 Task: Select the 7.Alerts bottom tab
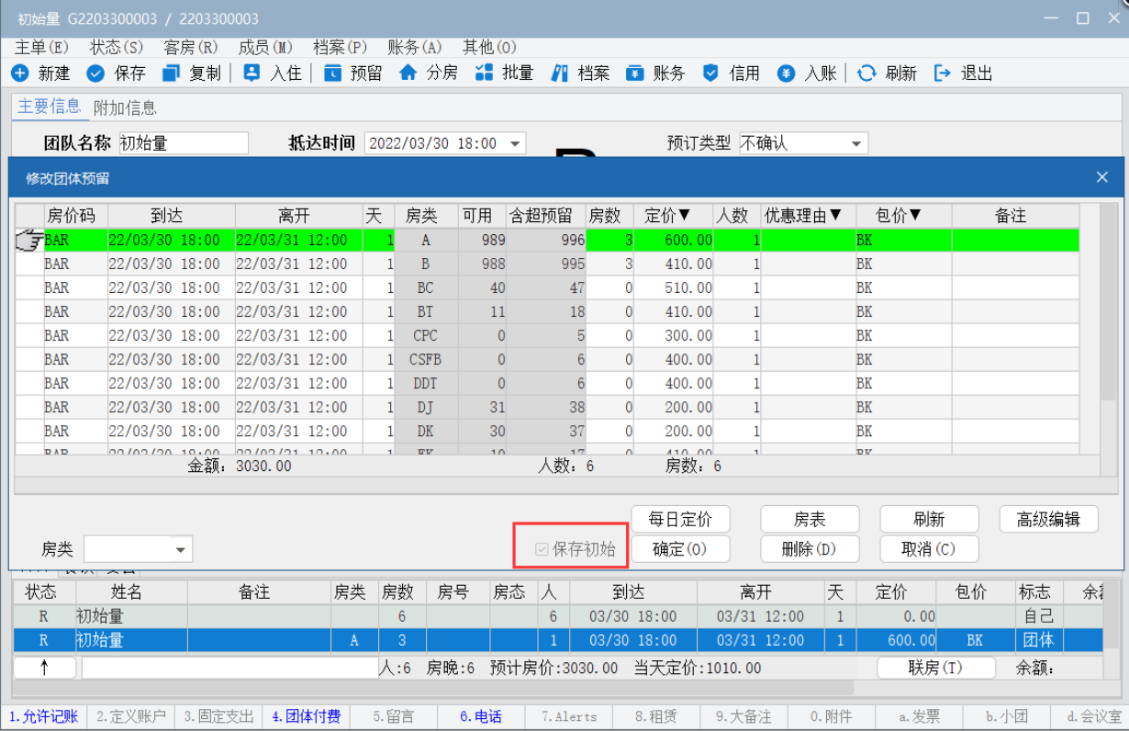569,716
